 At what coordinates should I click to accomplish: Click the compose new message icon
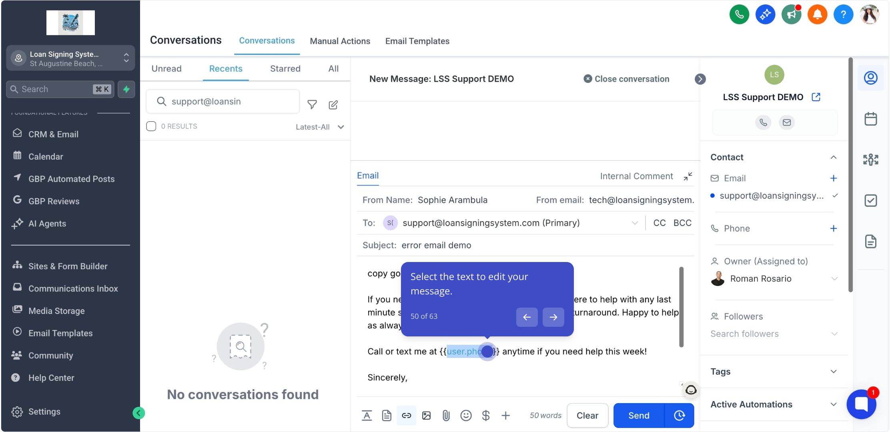coord(333,105)
